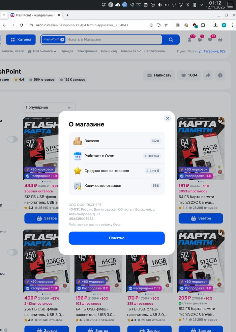Remove the FlashPoint search filter chip

tap(62, 39)
